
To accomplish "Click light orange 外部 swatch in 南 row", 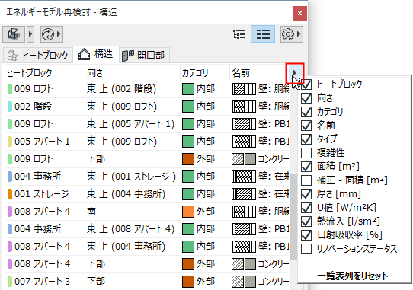I will pos(188,212).
